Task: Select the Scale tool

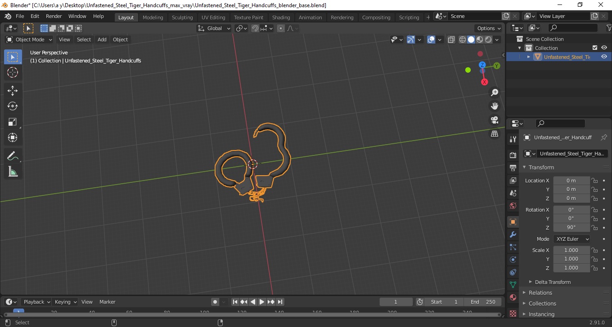Action: click(13, 122)
